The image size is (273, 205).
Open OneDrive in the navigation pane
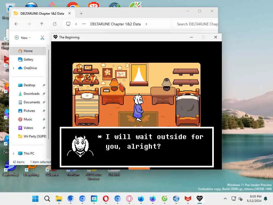click(x=28, y=68)
